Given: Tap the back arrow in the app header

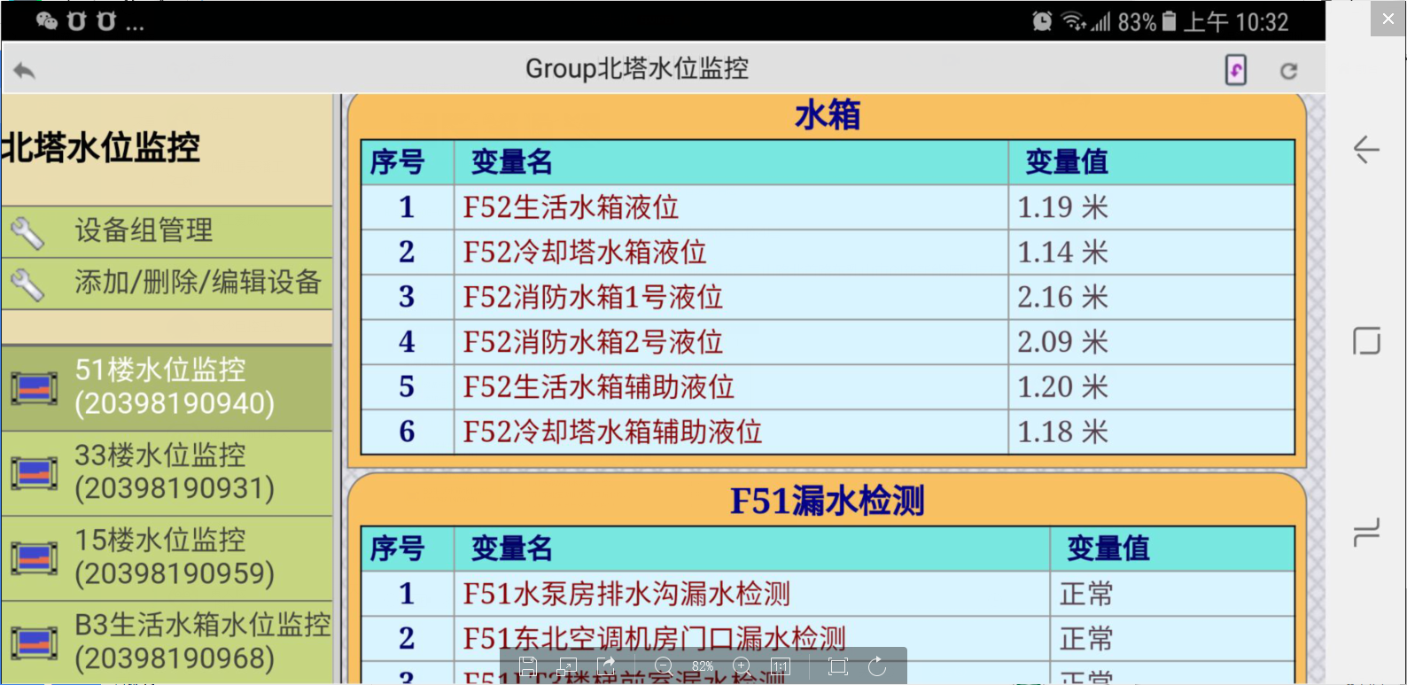Looking at the screenshot, I should 25,70.
